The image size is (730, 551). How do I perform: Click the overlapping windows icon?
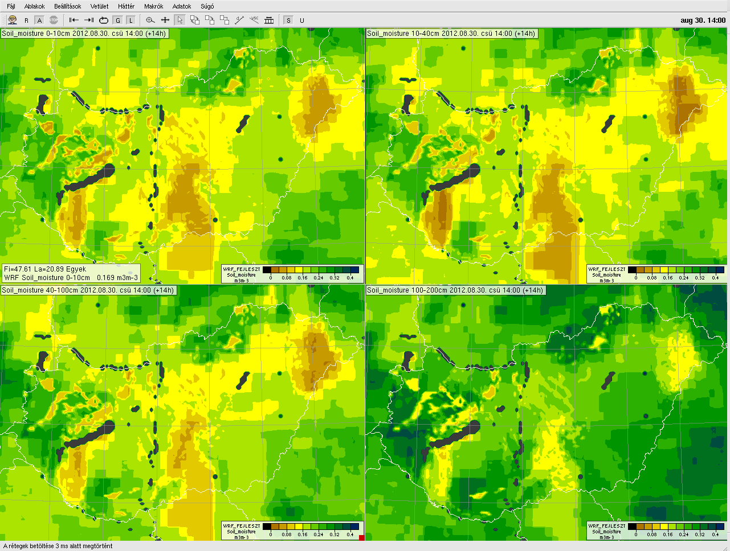(x=225, y=20)
